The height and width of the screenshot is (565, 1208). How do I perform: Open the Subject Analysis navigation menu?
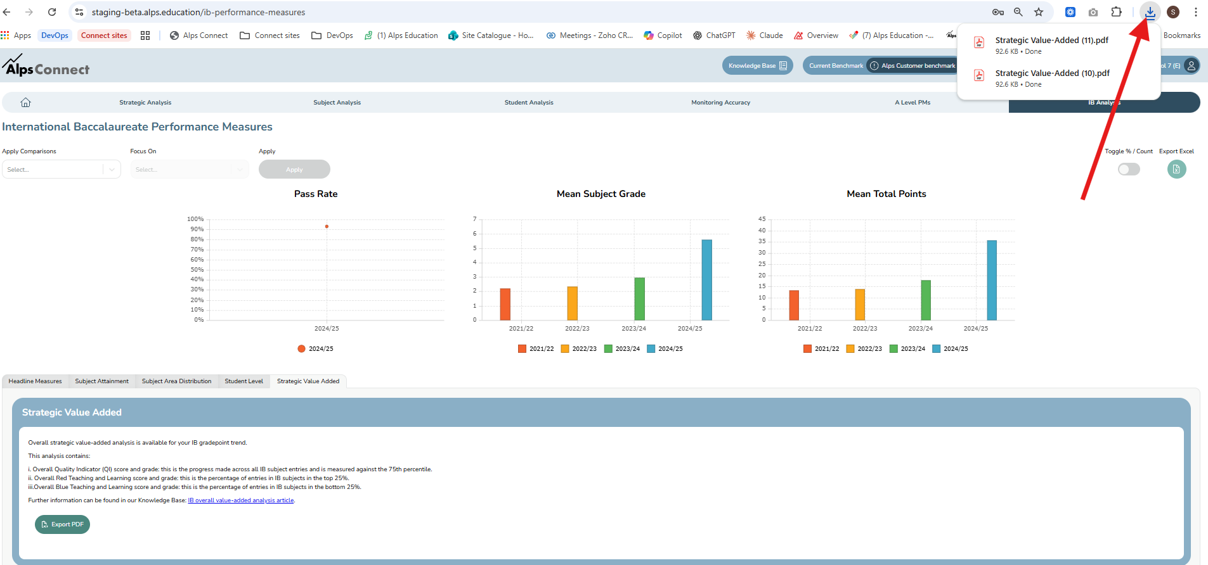337,103
